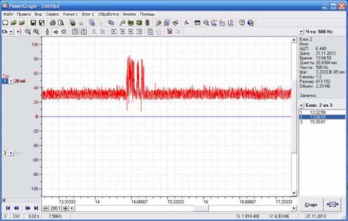
Task: Click the zoom in magnifier icon
Action: tap(36, 32)
